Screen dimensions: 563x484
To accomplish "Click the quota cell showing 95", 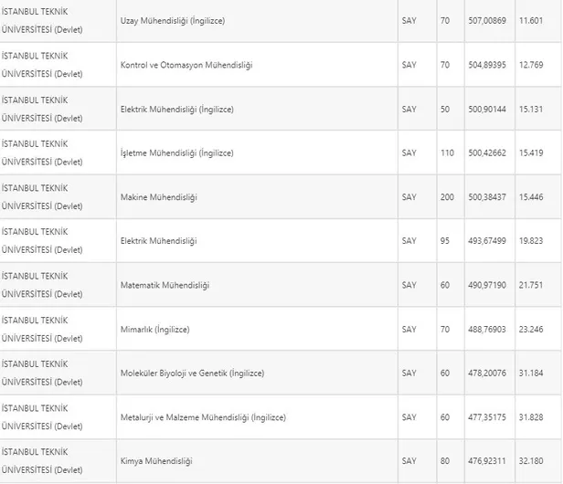I will pyautogui.click(x=445, y=241).
